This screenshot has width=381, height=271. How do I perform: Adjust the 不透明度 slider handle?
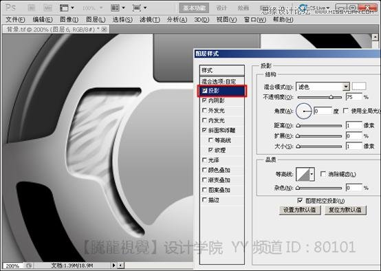point(331,97)
